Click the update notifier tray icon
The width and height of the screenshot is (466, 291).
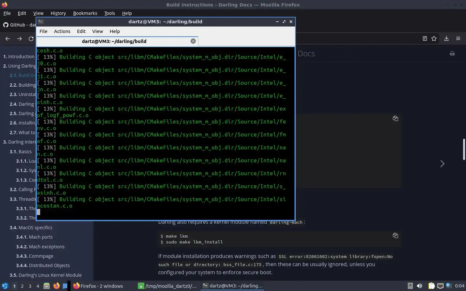pos(448,286)
